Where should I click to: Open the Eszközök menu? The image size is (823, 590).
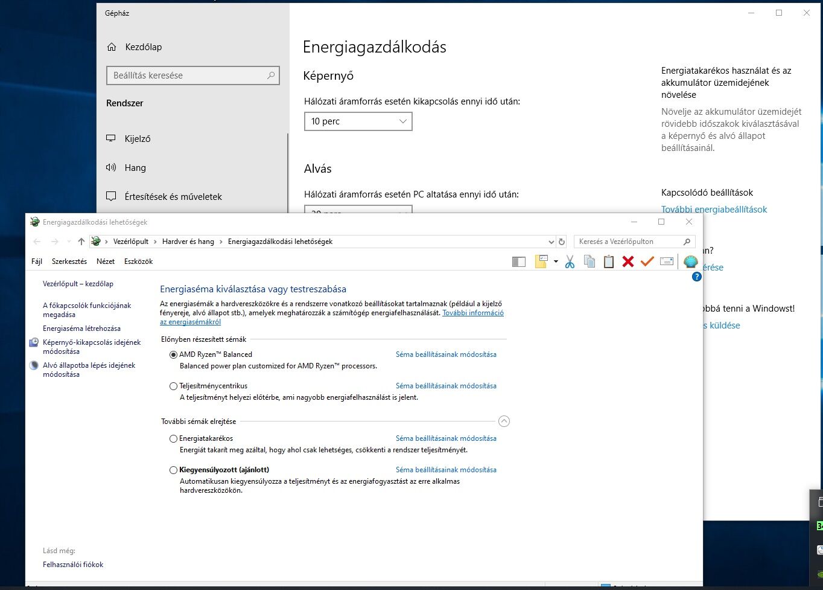[x=139, y=261]
